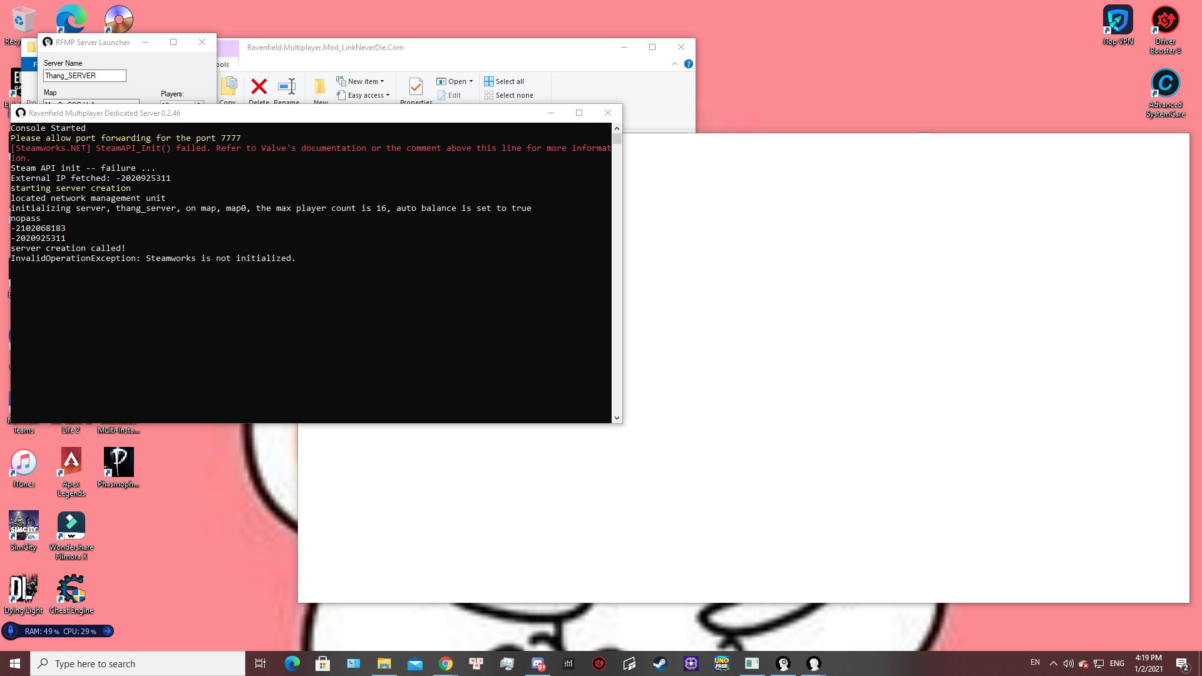Image resolution: width=1202 pixels, height=676 pixels.
Task: Open Dying Light desktop shortcut
Action: (x=23, y=594)
